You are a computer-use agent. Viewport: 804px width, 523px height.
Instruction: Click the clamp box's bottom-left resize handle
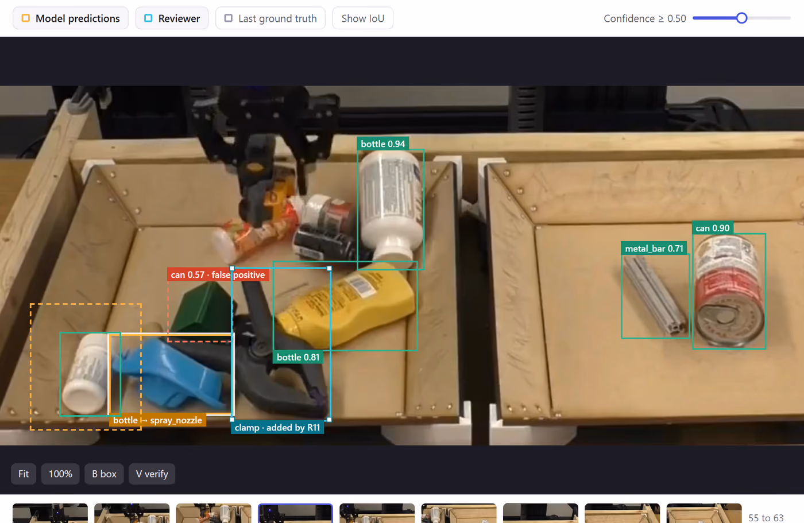(x=232, y=420)
